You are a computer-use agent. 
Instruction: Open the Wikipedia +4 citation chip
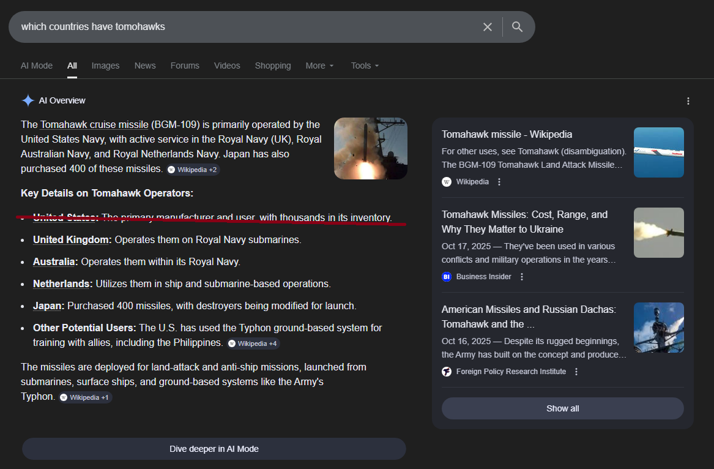[253, 343]
